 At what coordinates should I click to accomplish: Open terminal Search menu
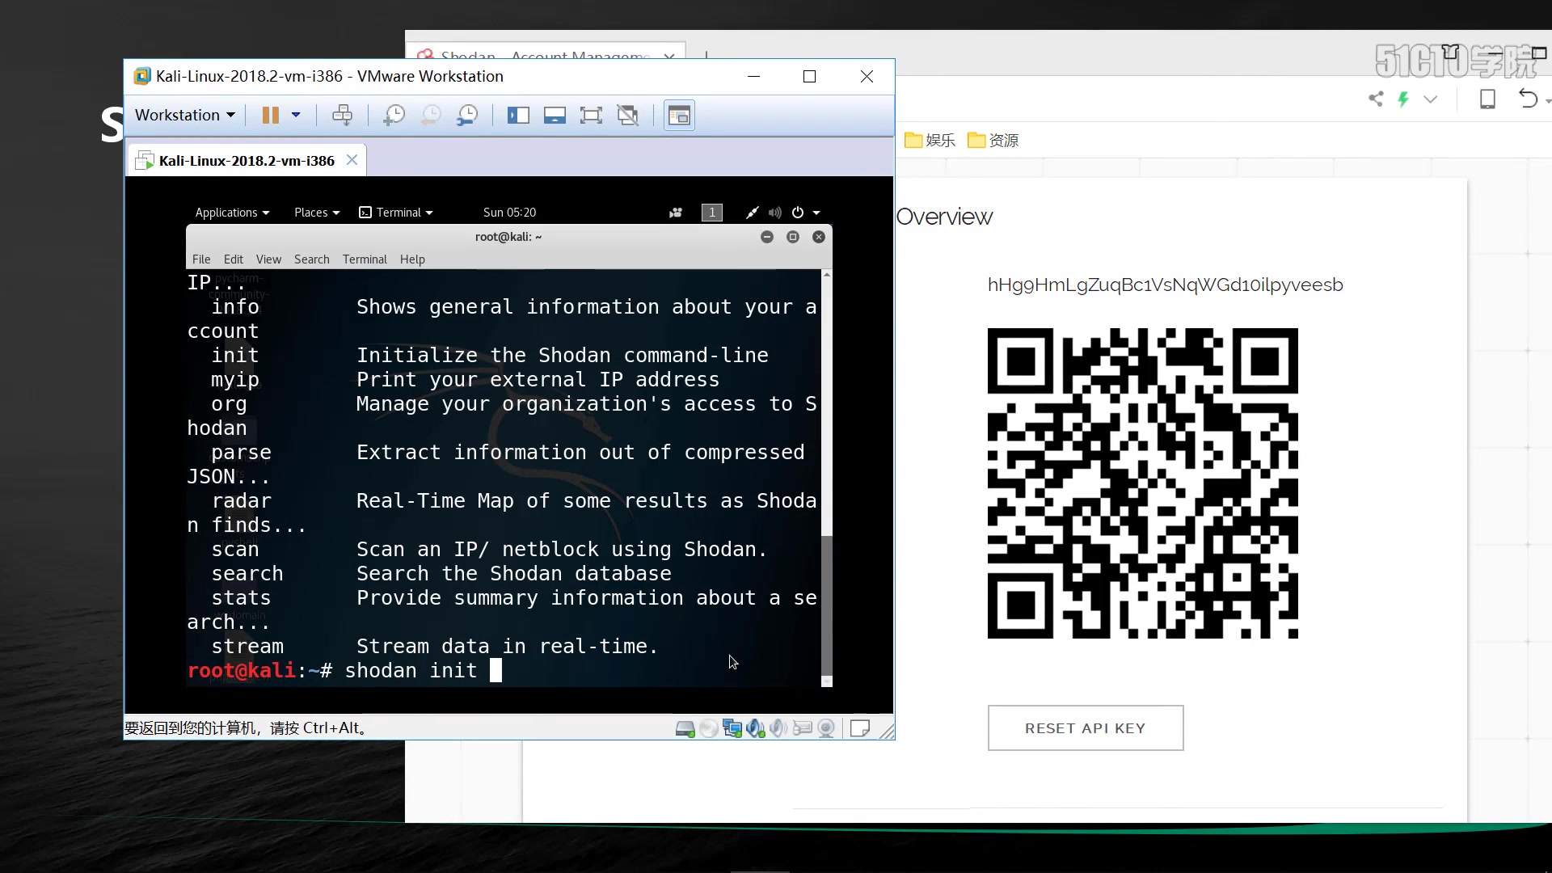pos(311,259)
